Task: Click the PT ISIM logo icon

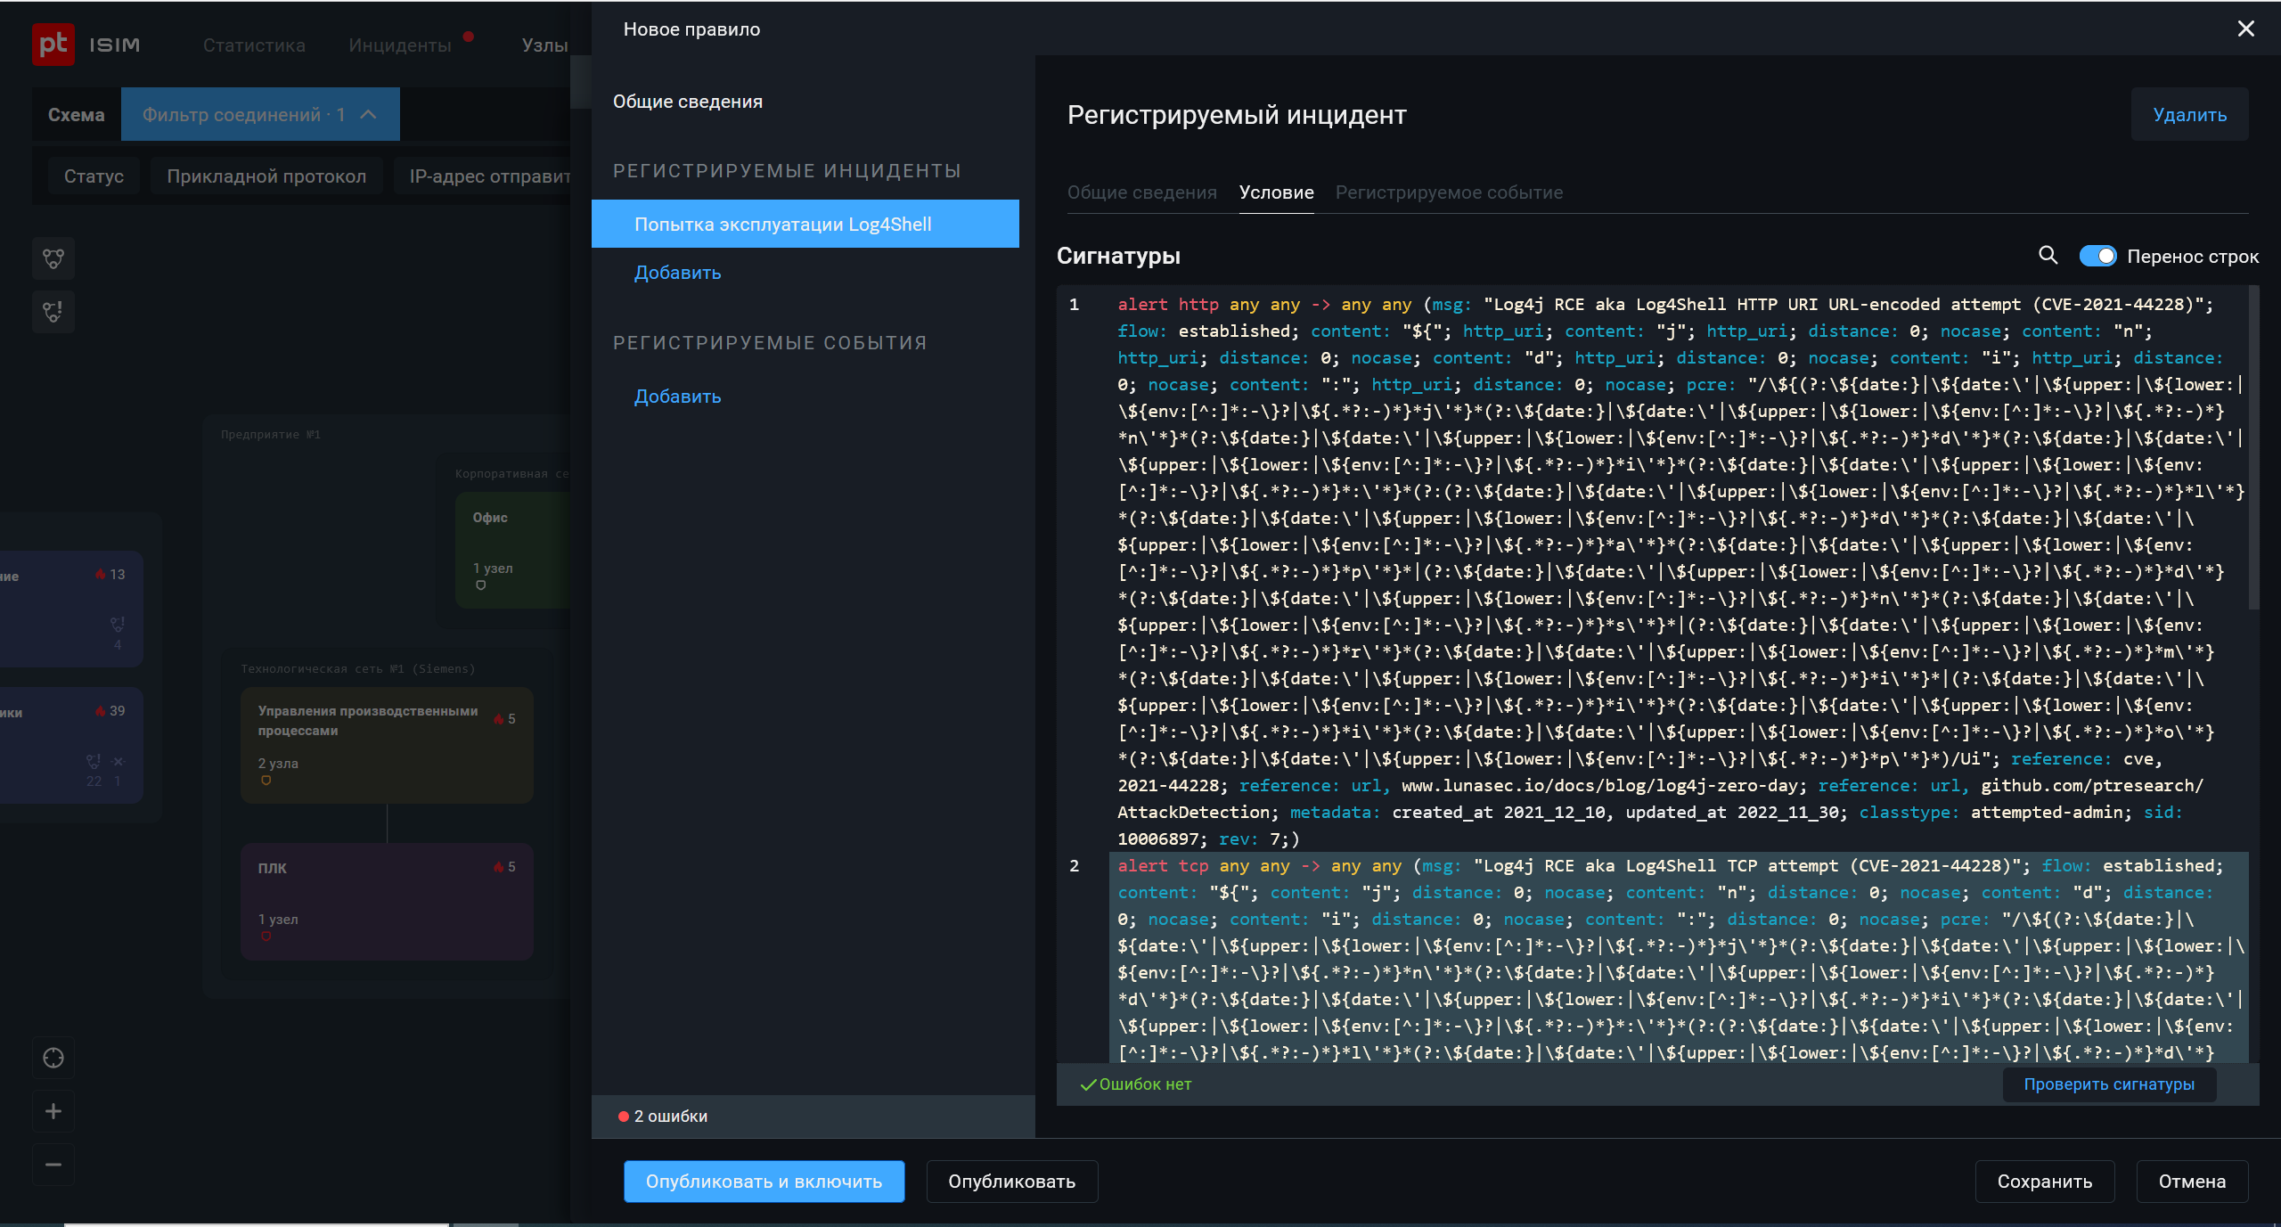Action: tap(53, 44)
